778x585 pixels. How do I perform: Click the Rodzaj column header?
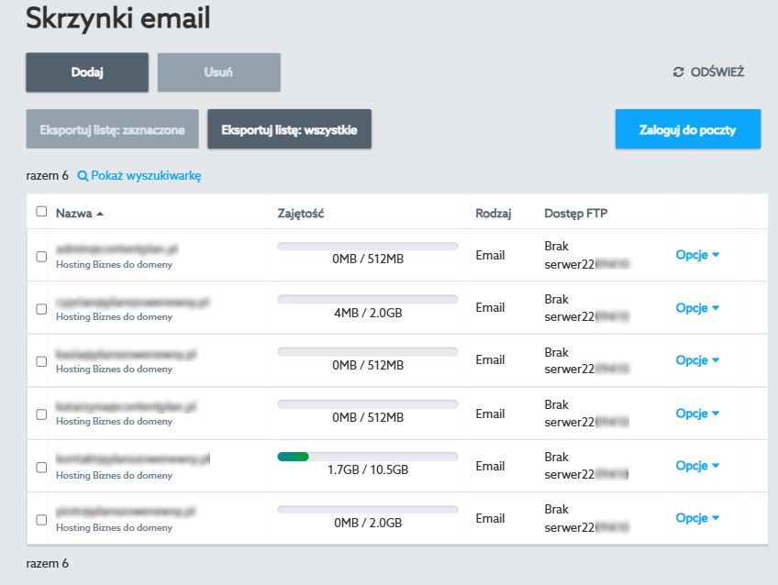(x=493, y=214)
